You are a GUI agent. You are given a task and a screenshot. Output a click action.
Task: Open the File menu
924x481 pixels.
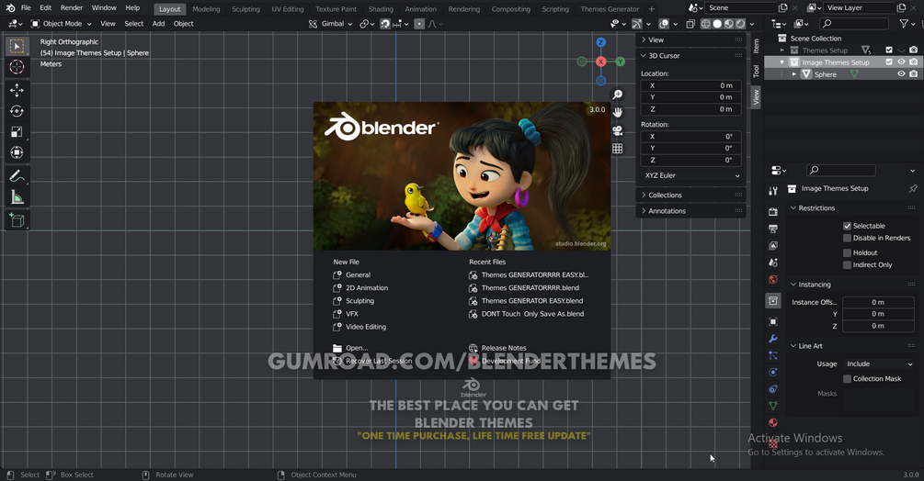click(x=26, y=8)
